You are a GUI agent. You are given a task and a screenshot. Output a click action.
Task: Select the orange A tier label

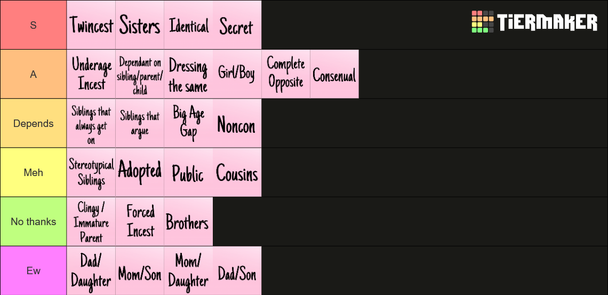[34, 74]
